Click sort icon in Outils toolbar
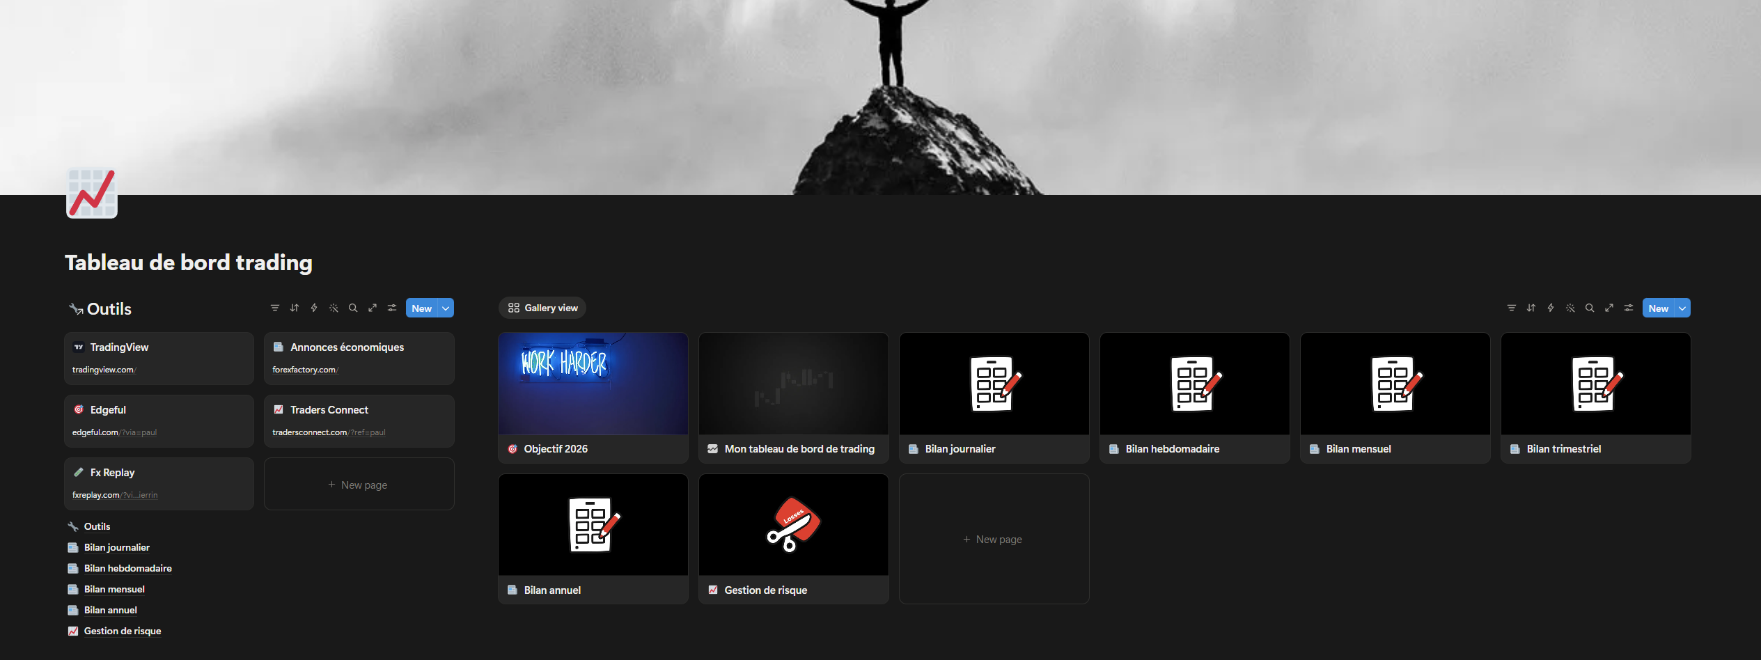Image resolution: width=1761 pixels, height=660 pixels. [295, 308]
